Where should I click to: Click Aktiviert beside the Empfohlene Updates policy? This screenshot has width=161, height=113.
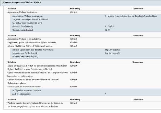pyautogui.click(x=73, y=43)
